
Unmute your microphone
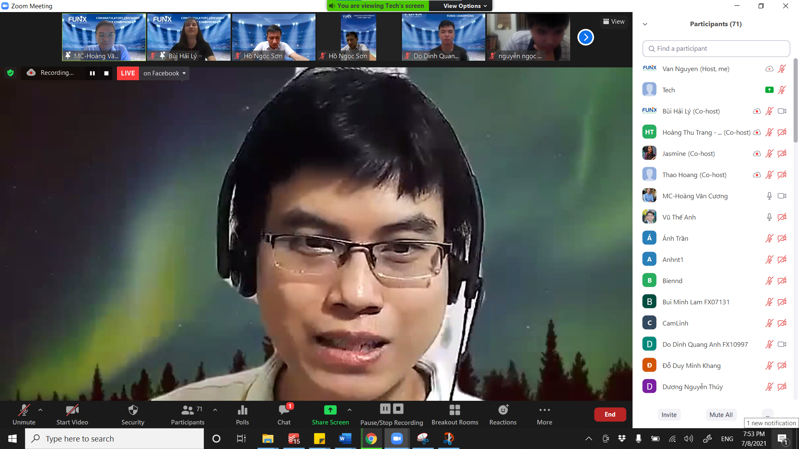24,414
